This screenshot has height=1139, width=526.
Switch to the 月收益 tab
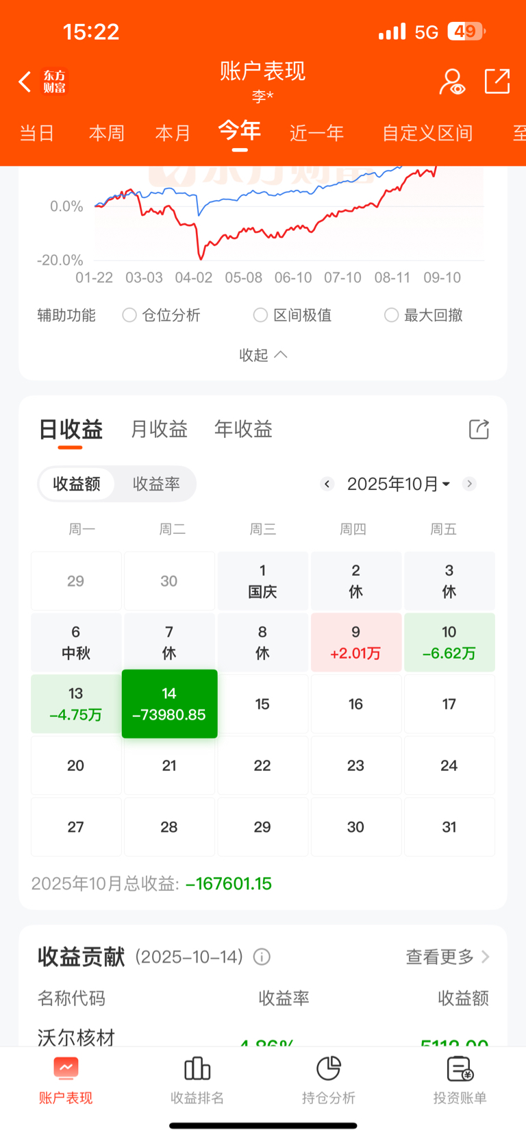coord(159,430)
